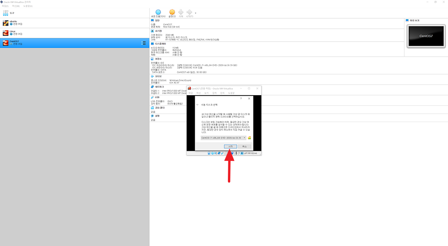Click the 오디오 section header icon
The height and width of the screenshot is (246, 448).
pos(152,77)
